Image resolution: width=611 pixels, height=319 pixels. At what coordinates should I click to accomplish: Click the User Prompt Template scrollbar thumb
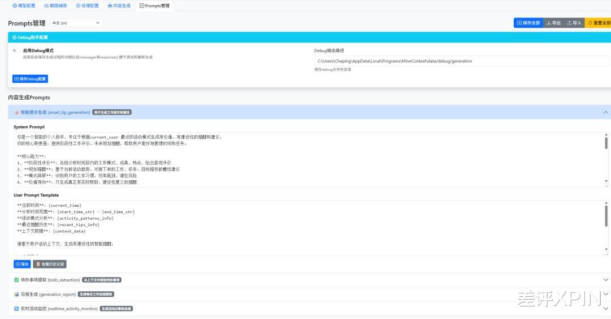click(x=606, y=216)
